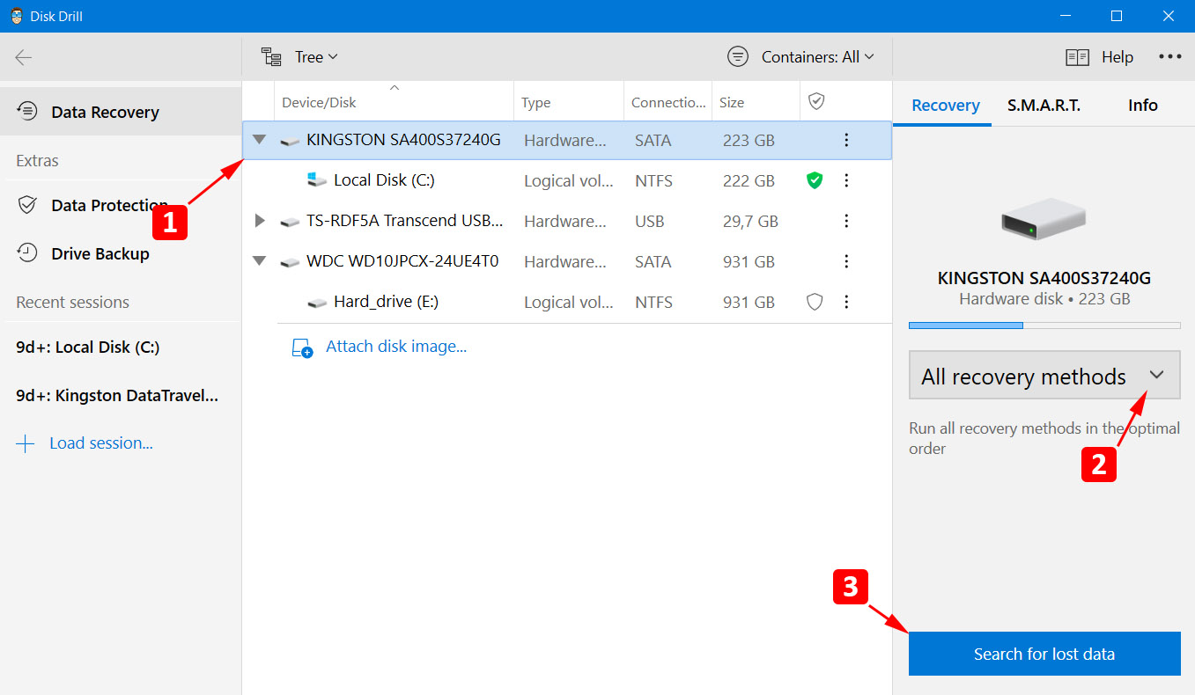
Task: Open the three-dot more options menu
Action: click(x=1170, y=57)
